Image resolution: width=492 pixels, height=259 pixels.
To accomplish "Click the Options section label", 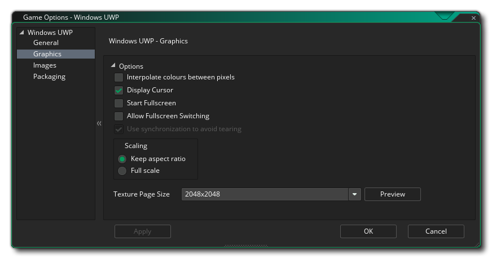I will [x=131, y=66].
